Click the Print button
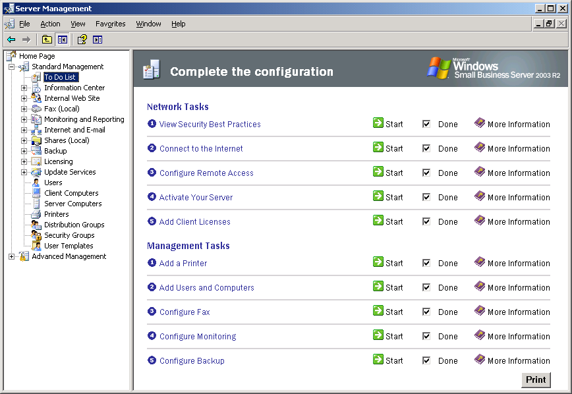The image size is (572, 394). click(536, 380)
